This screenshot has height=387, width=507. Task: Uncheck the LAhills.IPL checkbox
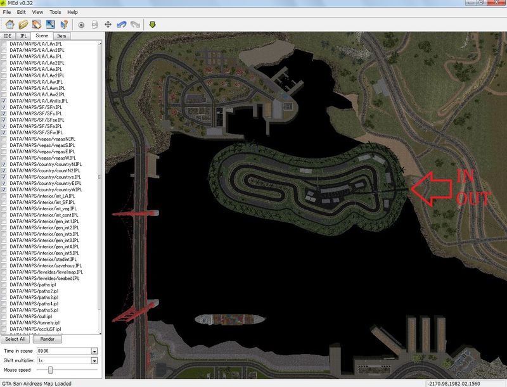point(4,101)
